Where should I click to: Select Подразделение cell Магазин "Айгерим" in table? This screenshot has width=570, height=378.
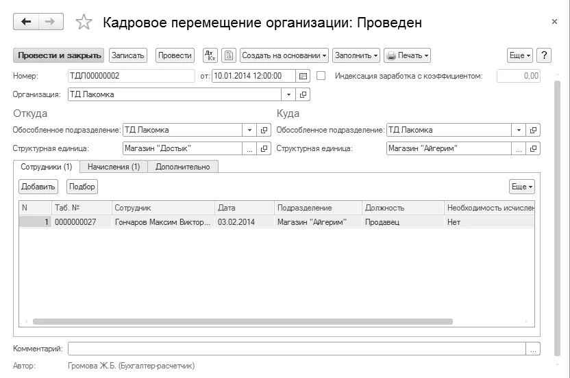point(318,222)
